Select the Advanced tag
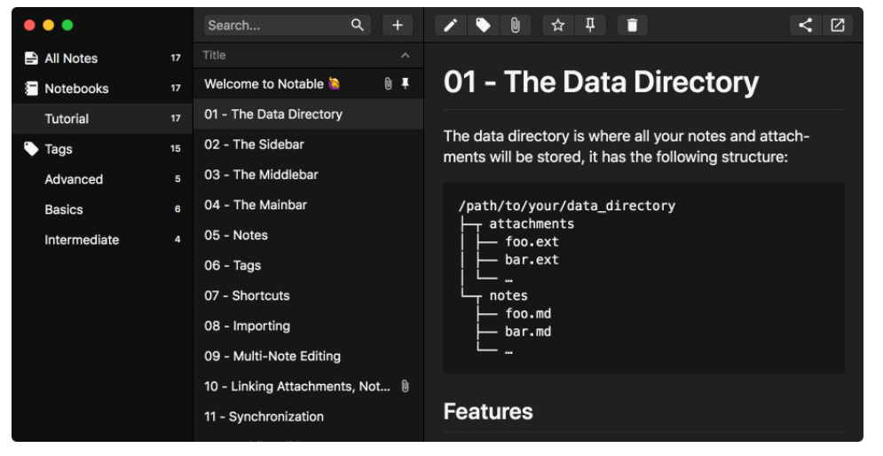Screen dimensions: 883x456 click(x=102, y=179)
